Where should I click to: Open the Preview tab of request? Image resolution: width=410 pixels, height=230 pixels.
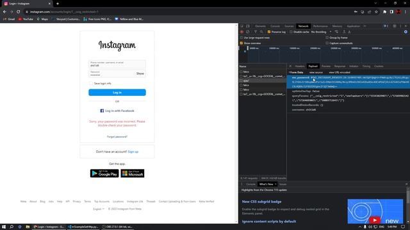tap(326, 66)
